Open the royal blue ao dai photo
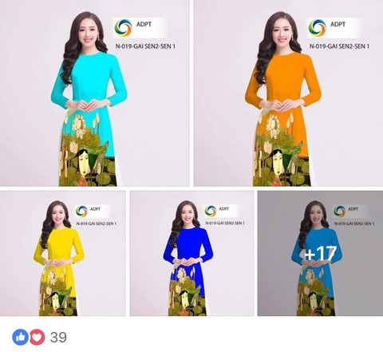 pyautogui.click(x=191, y=253)
